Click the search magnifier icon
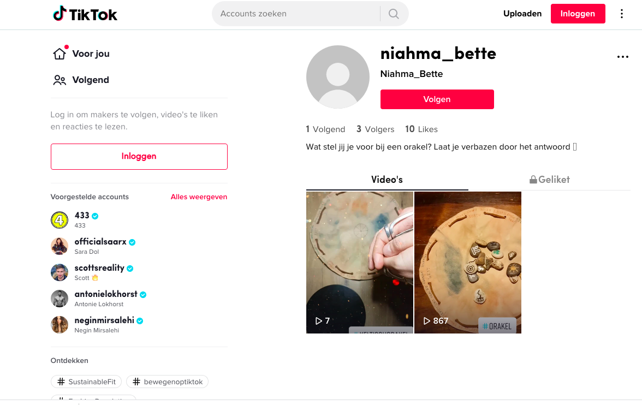 (394, 14)
